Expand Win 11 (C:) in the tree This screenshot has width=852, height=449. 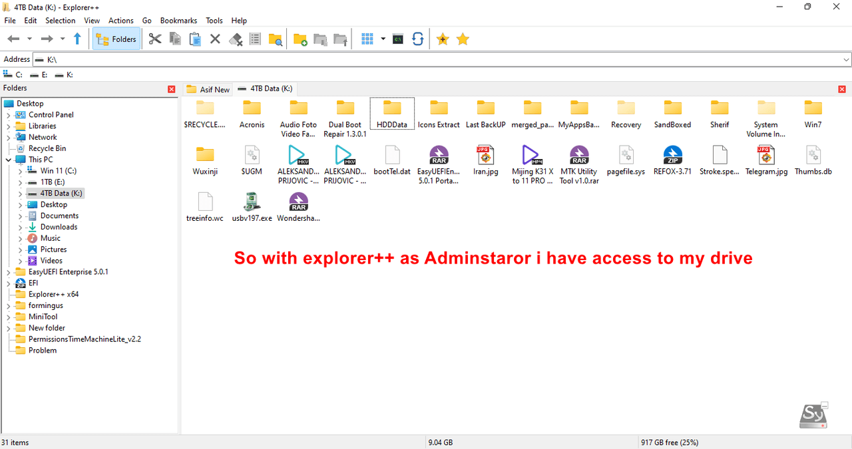coord(21,171)
